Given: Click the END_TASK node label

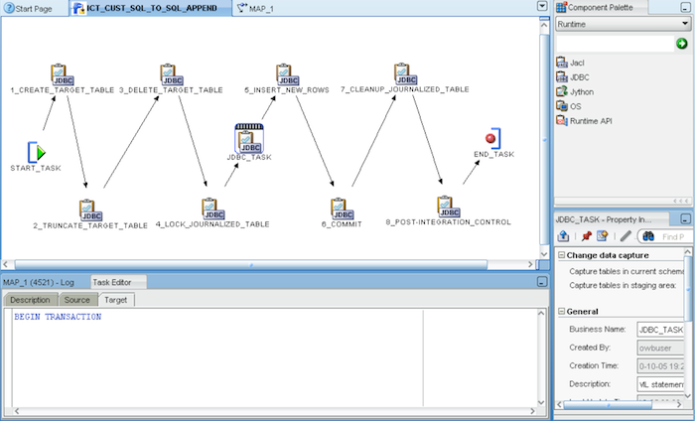Looking at the screenshot, I should [x=493, y=154].
